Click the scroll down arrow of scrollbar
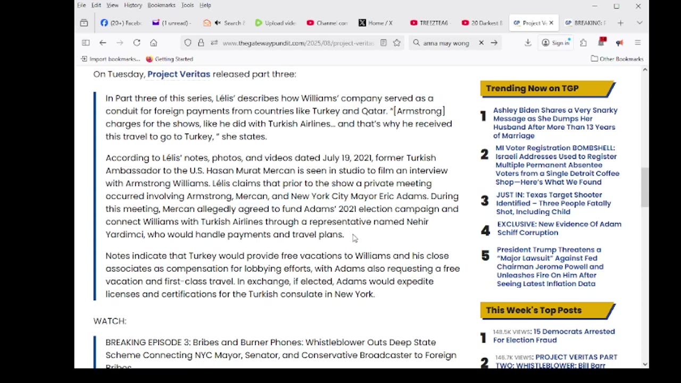The image size is (681, 383). (x=645, y=364)
